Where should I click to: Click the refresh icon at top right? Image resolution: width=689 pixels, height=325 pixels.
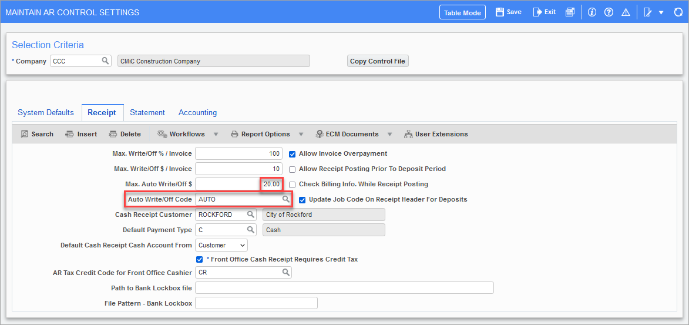tap(678, 12)
